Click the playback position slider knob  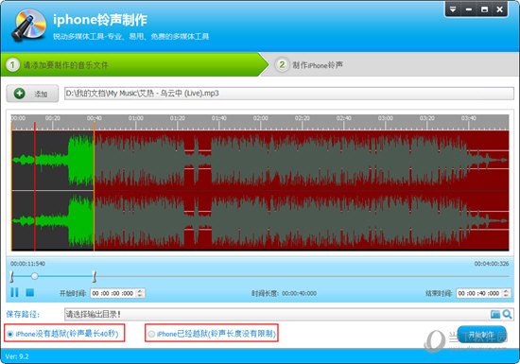coord(34,276)
